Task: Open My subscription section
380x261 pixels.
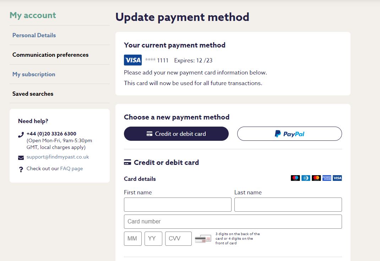Action: [x=34, y=74]
